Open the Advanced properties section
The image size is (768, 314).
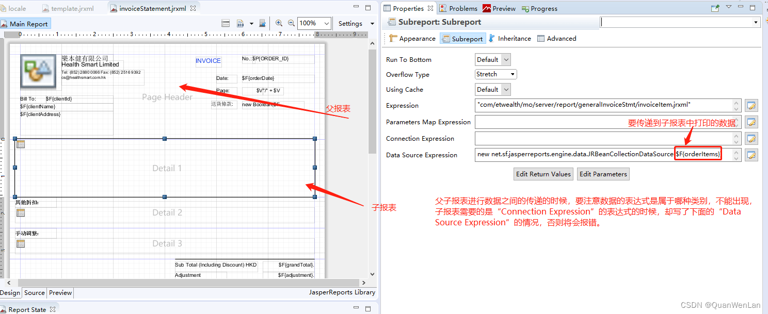[x=556, y=38]
